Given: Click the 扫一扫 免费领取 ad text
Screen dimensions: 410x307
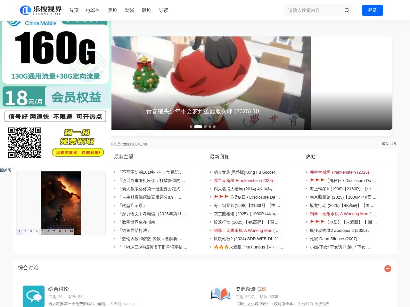Looking at the screenshot, I should coord(77,137).
